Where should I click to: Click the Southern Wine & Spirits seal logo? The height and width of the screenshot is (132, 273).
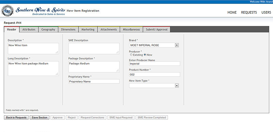click(8, 11)
